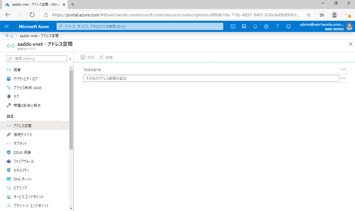355x211 pixels.
Task: Click the プライベート エンドポイント icon
Action: pos(9,206)
